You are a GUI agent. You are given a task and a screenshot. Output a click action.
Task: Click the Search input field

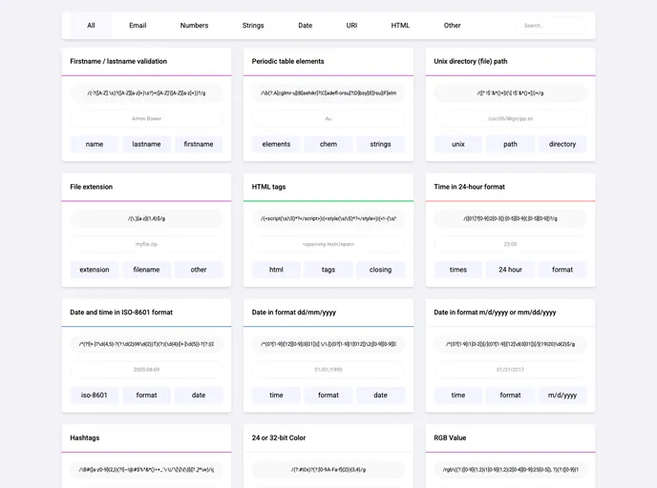[552, 26]
